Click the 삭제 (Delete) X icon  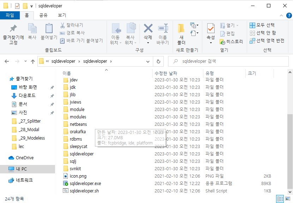[x=148, y=28]
